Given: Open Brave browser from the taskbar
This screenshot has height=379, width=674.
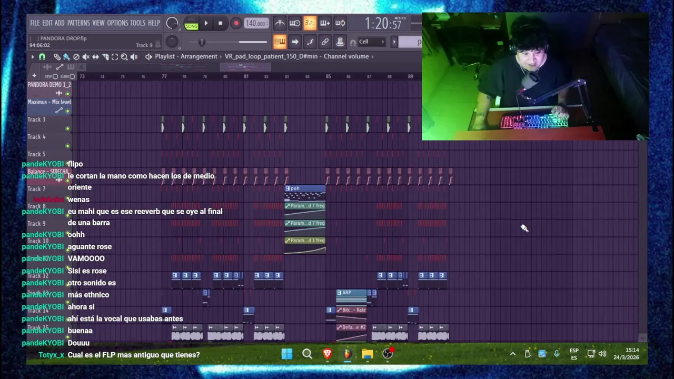Looking at the screenshot, I should coord(327,354).
